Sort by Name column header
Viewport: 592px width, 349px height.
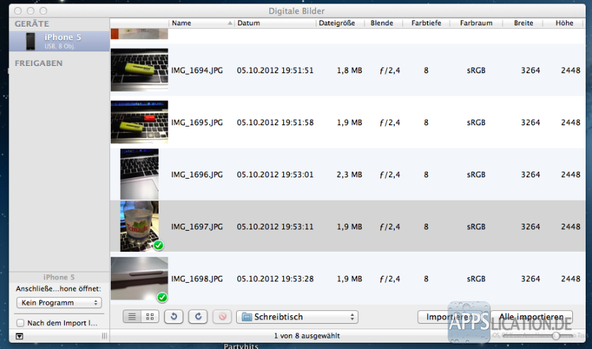click(x=202, y=23)
